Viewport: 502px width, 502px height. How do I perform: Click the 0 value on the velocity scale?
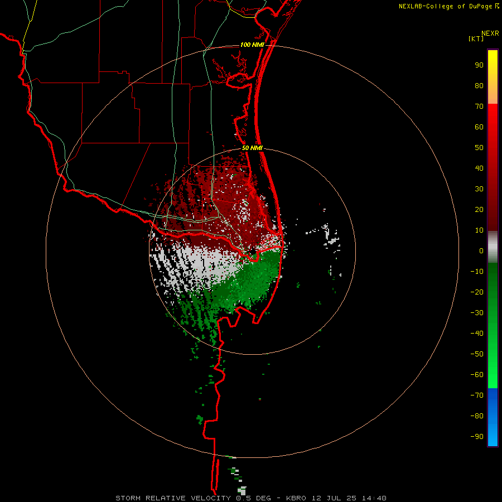click(481, 250)
